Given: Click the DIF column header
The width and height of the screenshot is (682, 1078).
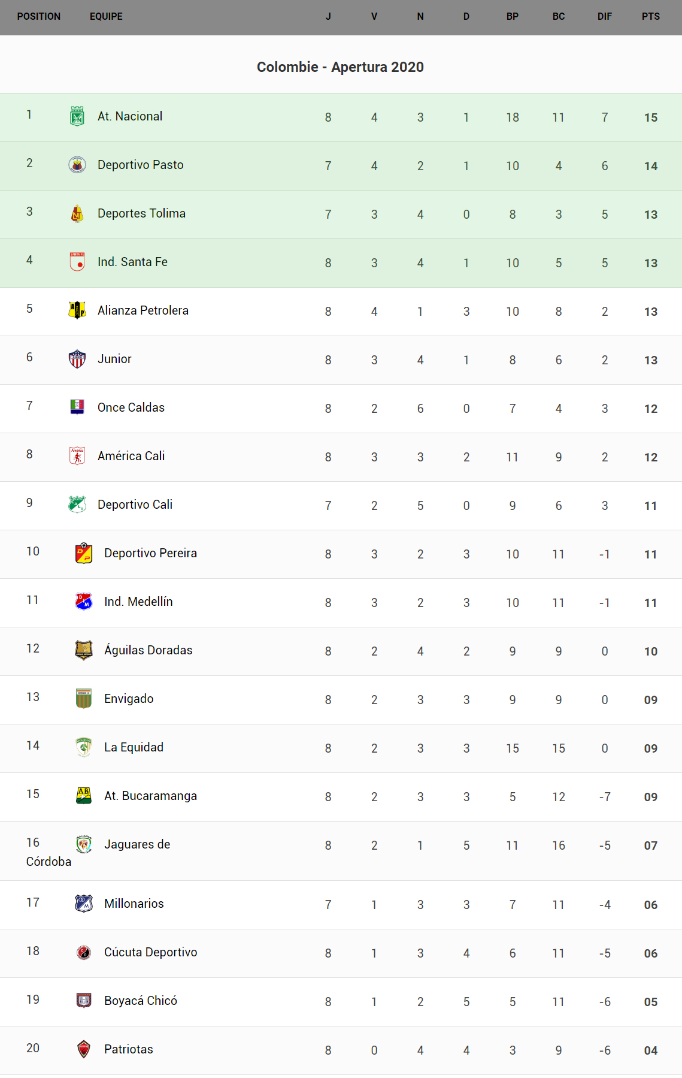Looking at the screenshot, I should point(604,17).
